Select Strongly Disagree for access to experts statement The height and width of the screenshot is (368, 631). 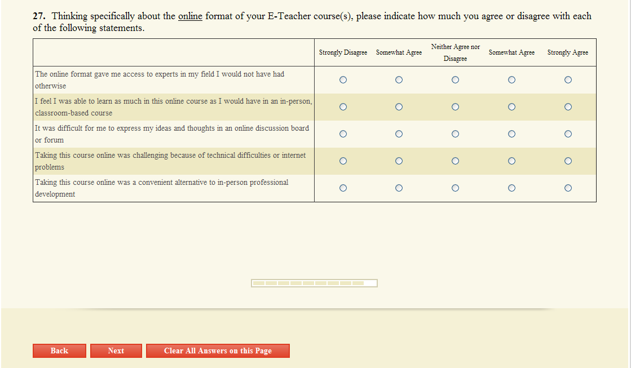343,80
